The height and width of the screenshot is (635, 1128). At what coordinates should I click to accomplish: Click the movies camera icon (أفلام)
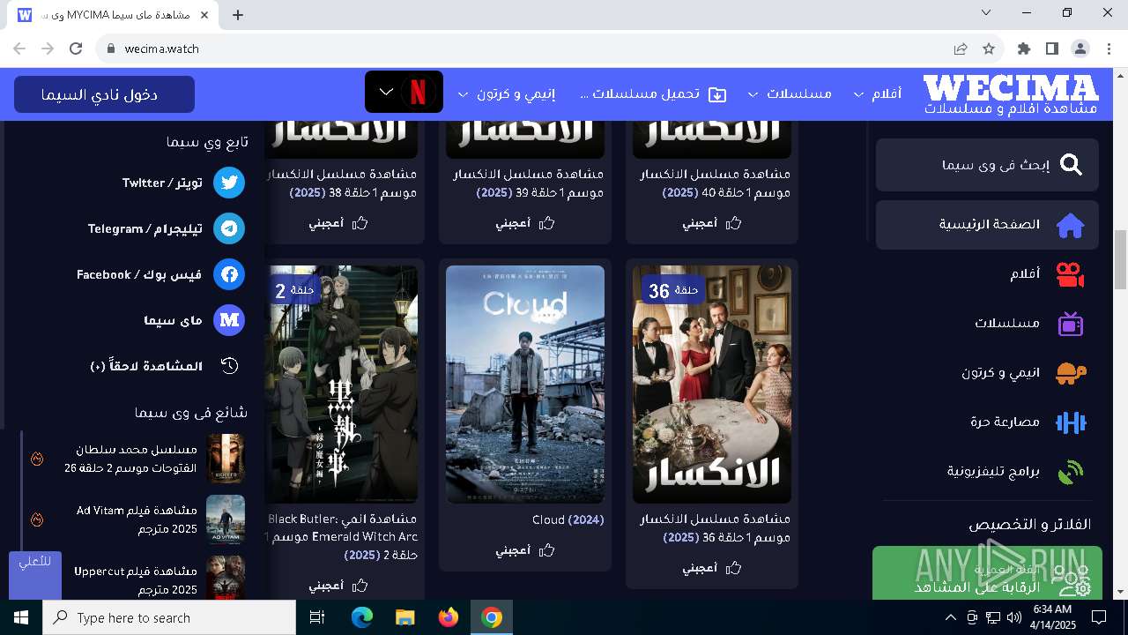coord(1070,274)
